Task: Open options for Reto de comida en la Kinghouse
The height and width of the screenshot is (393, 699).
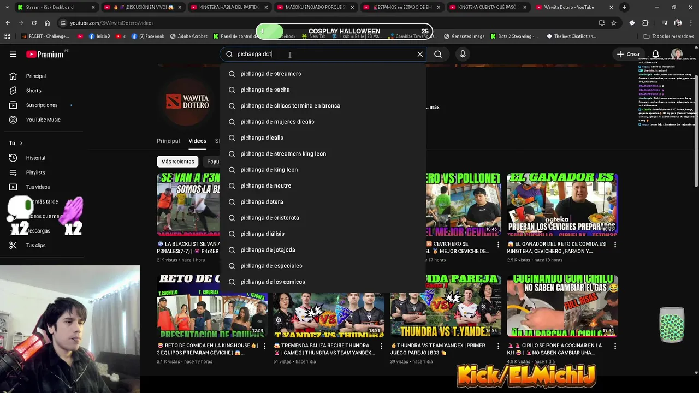Action: 265,346
